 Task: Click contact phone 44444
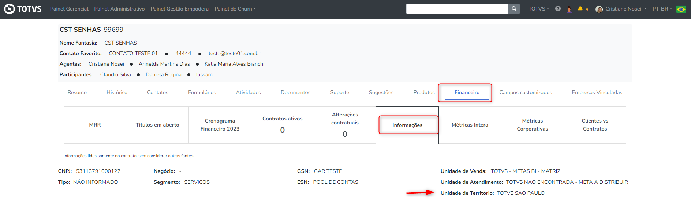(x=183, y=53)
